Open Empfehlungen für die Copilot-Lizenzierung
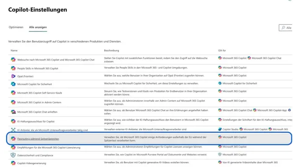This screenshot has height=167, width=293. click(49, 147)
